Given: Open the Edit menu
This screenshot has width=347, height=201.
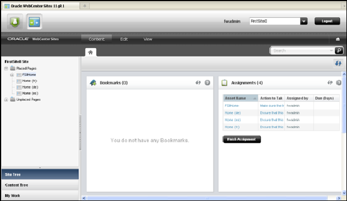Looking at the screenshot, I should pyautogui.click(x=124, y=39).
